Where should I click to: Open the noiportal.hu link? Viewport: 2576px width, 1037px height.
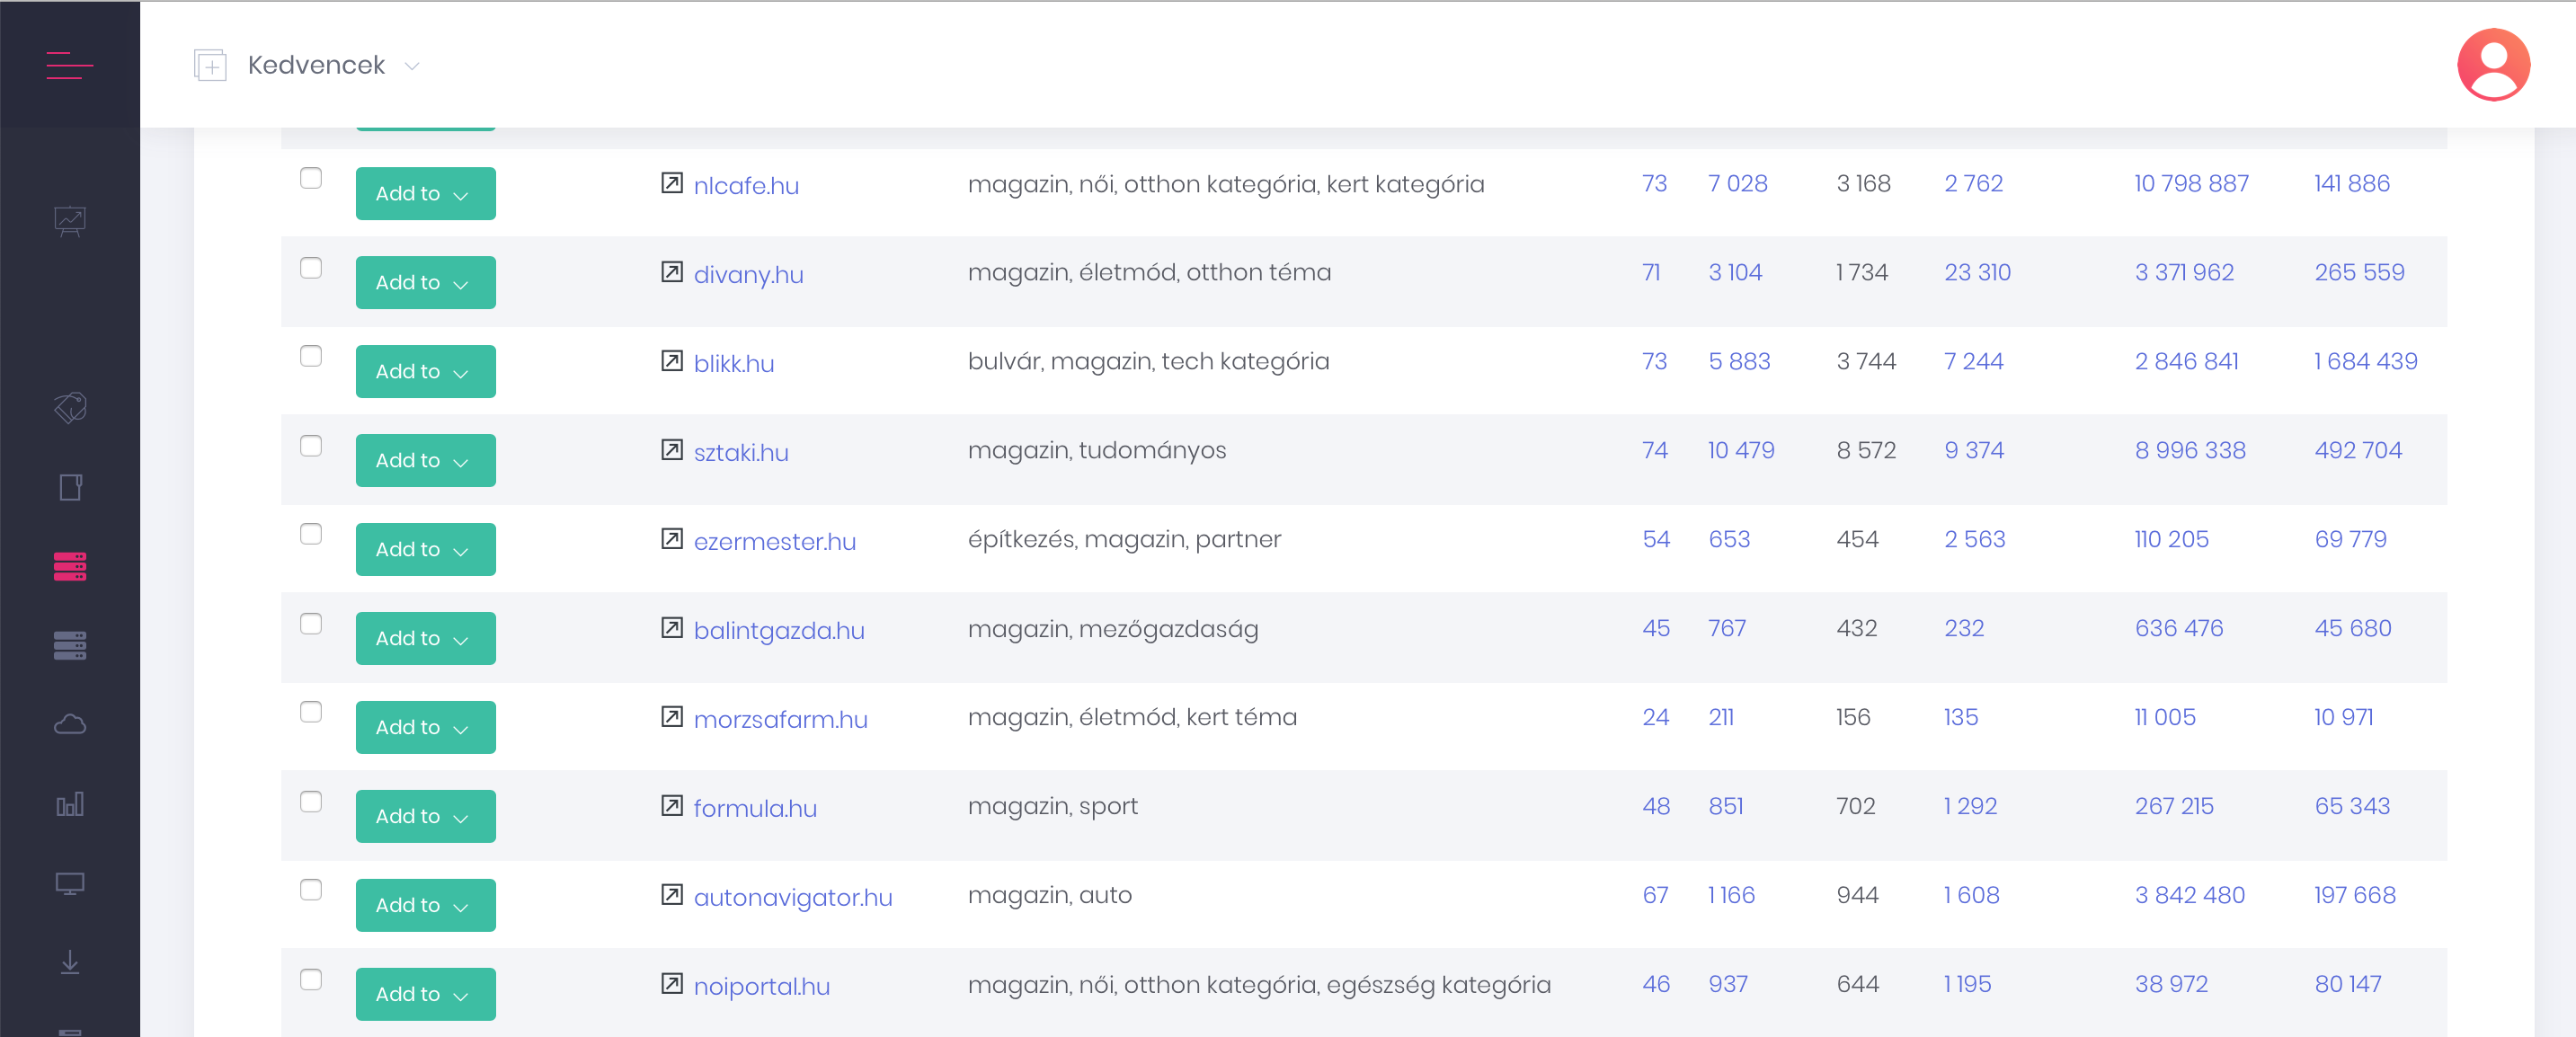pos(762,987)
